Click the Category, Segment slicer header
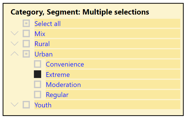This screenshot has width=185, height=118. tap(80, 12)
